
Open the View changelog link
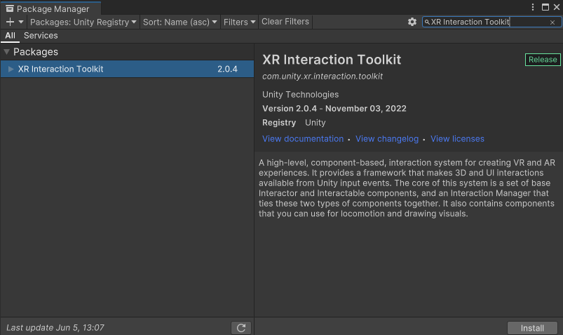click(387, 139)
